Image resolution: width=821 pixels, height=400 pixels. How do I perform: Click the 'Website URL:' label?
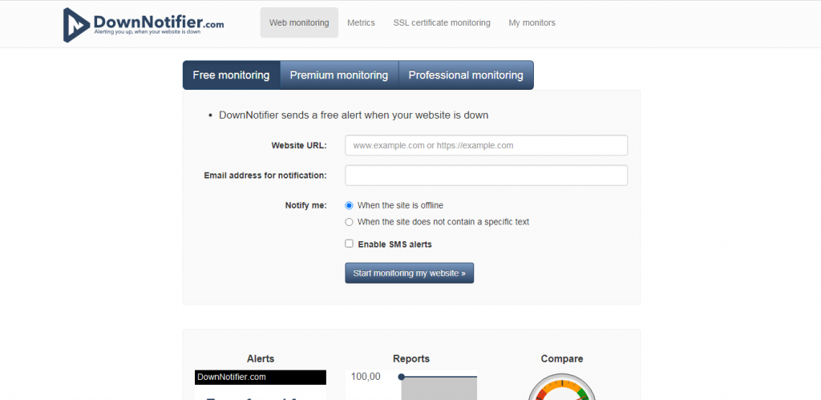pos(299,146)
